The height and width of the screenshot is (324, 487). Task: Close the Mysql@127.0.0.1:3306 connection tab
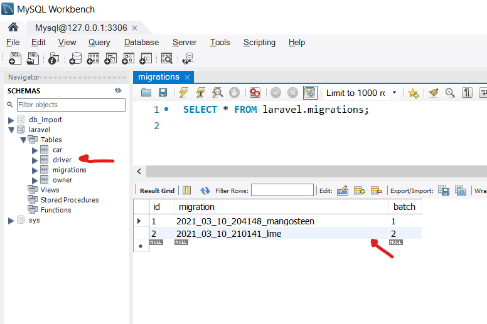coord(134,28)
